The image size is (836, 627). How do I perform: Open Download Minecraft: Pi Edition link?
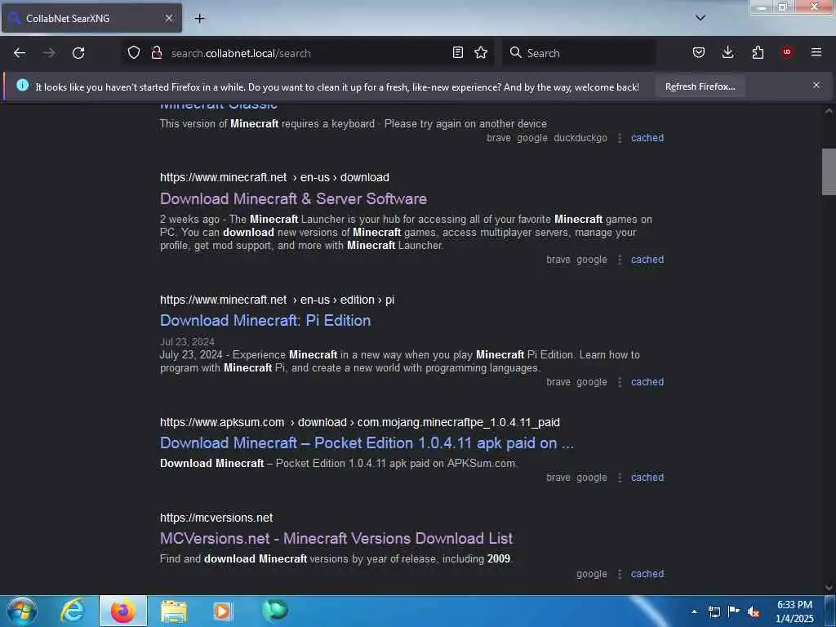click(x=265, y=320)
